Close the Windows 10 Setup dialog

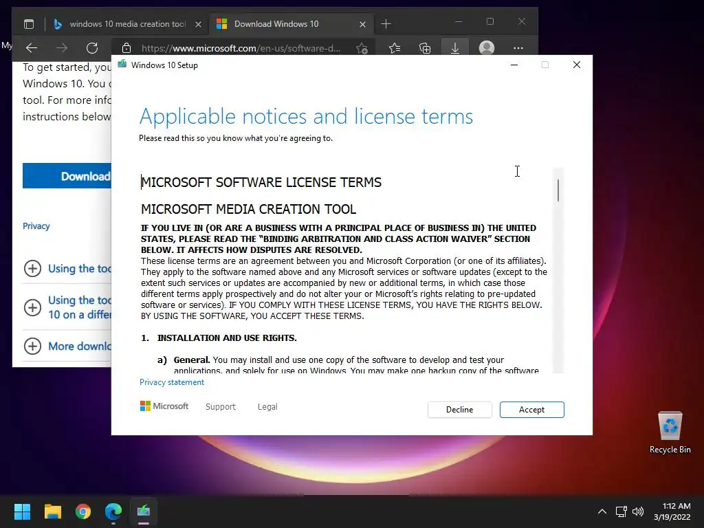click(x=577, y=65)
